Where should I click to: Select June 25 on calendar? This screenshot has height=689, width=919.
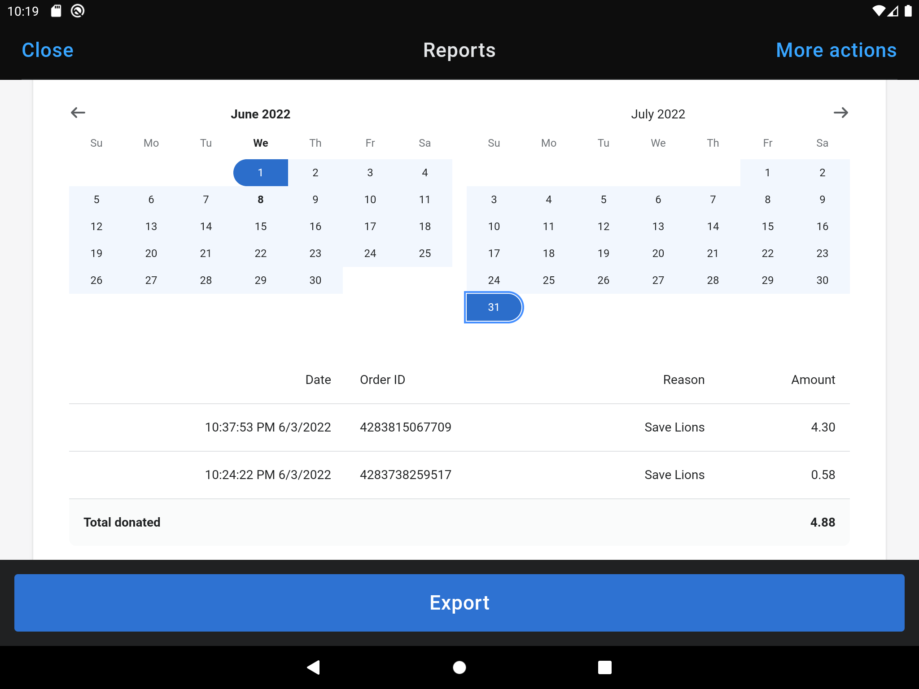point(425,253)
